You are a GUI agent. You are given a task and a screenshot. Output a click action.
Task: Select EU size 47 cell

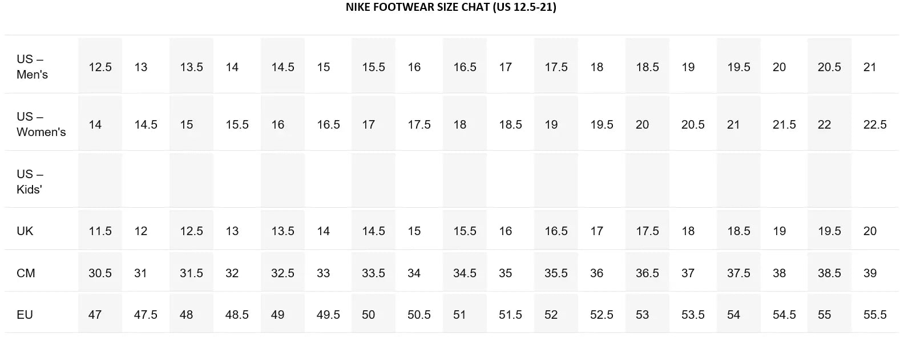click(100, 315)
